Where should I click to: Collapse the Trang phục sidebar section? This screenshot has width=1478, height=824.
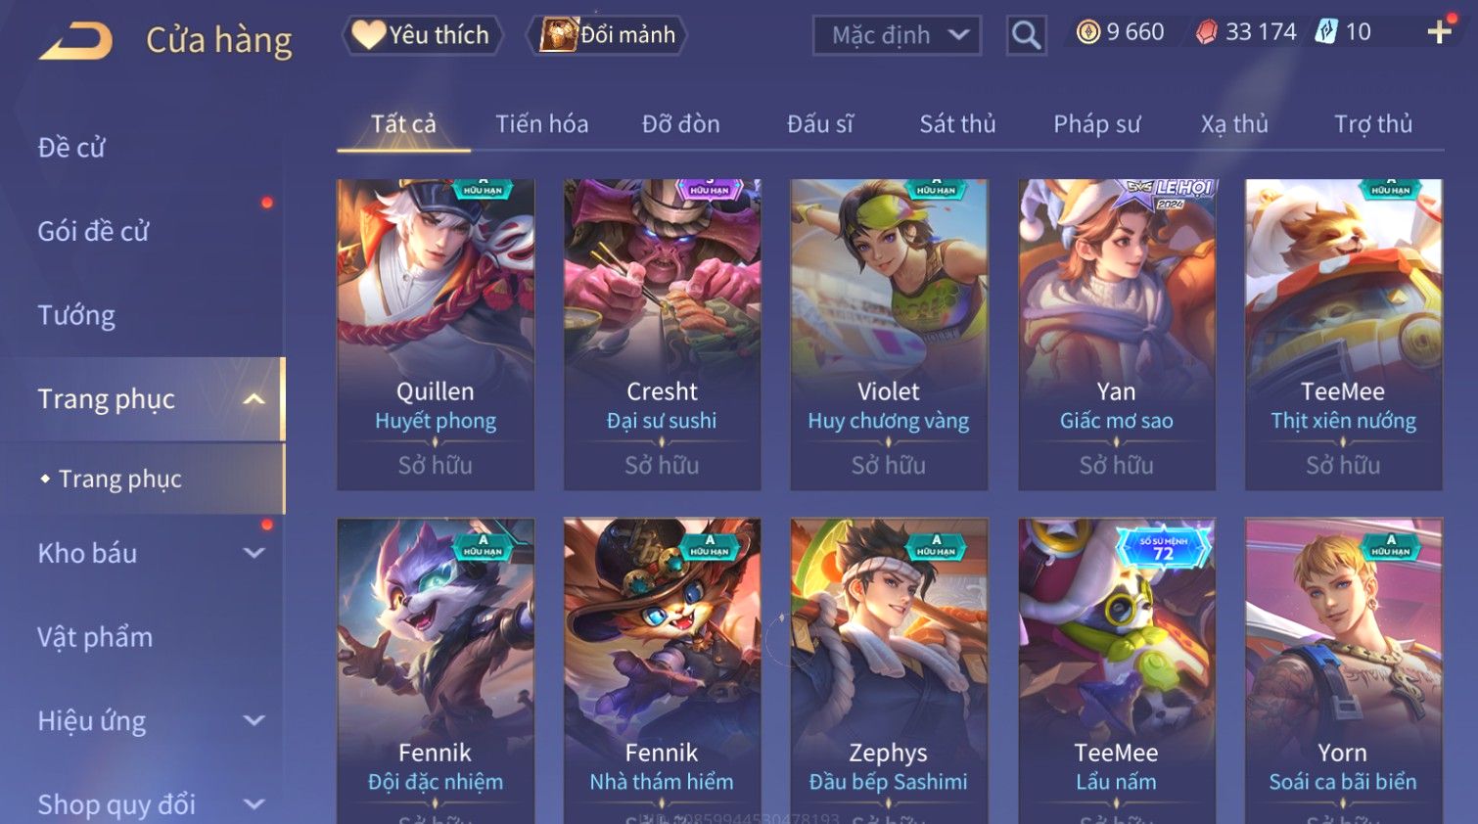254,399
